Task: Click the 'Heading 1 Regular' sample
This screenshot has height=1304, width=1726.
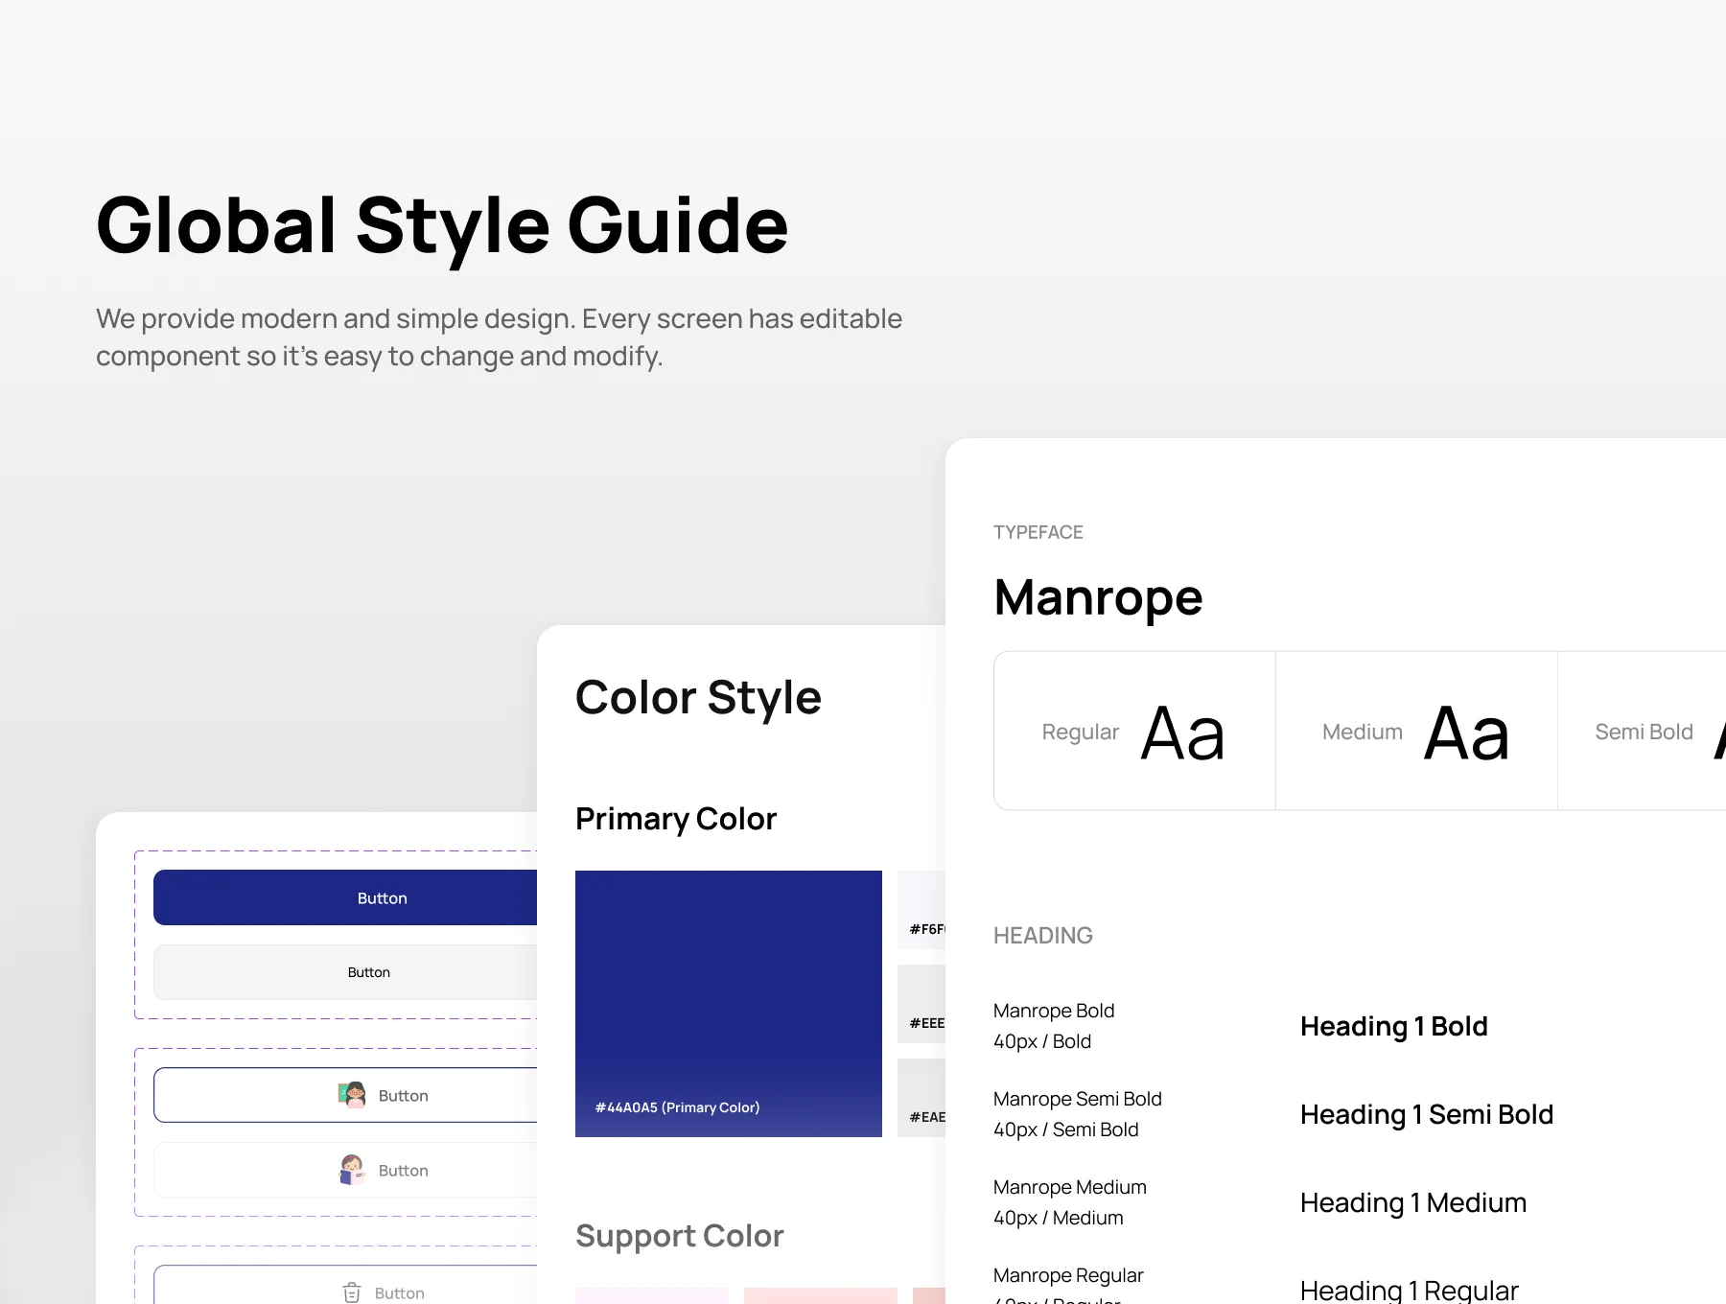Action: 1410,1291
